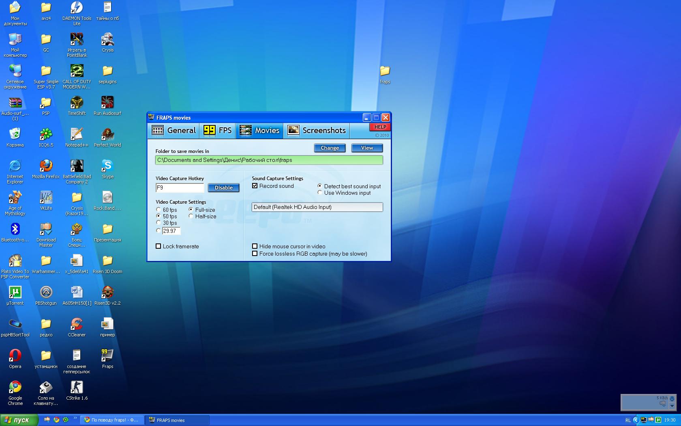Screen dimensions: 681x426
Task: Click the movie save folder path field
Action: [269, 160]
